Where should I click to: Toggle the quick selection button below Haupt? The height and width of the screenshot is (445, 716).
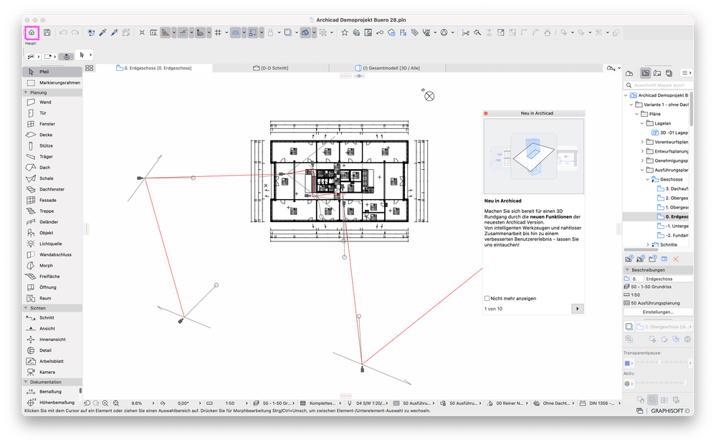[67, 57]
